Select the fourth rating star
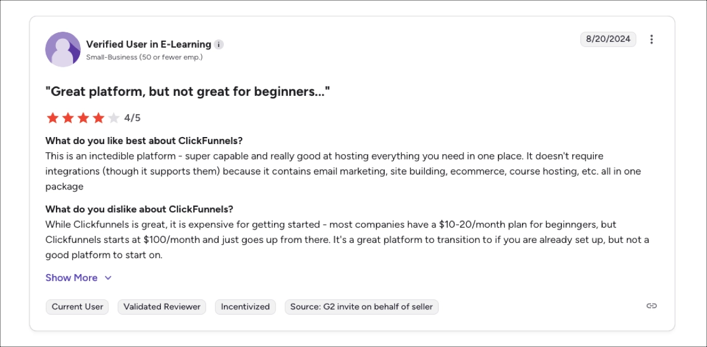 98,118
